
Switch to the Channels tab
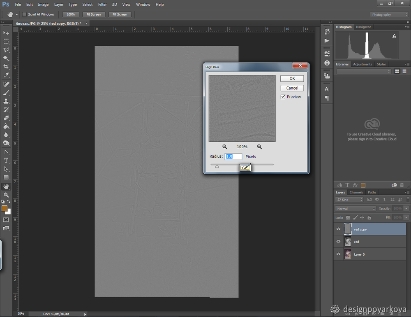[x=356, y=192]
